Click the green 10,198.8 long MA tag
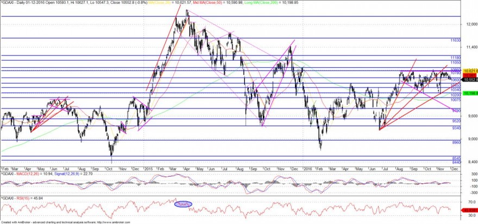The width and height of the screenshot is (478, 224). coord(470,93)
